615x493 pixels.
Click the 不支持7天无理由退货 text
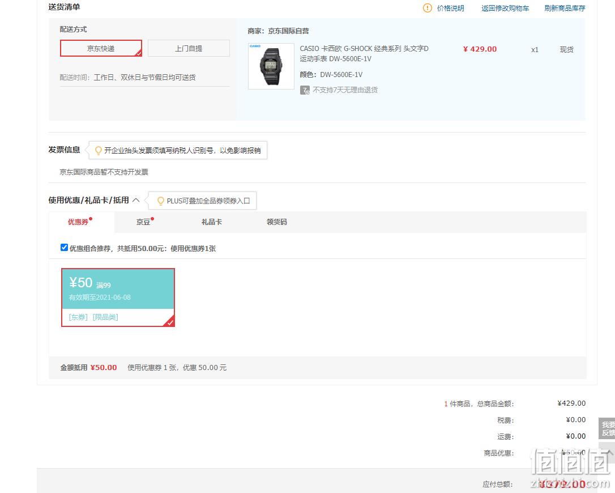345,90
